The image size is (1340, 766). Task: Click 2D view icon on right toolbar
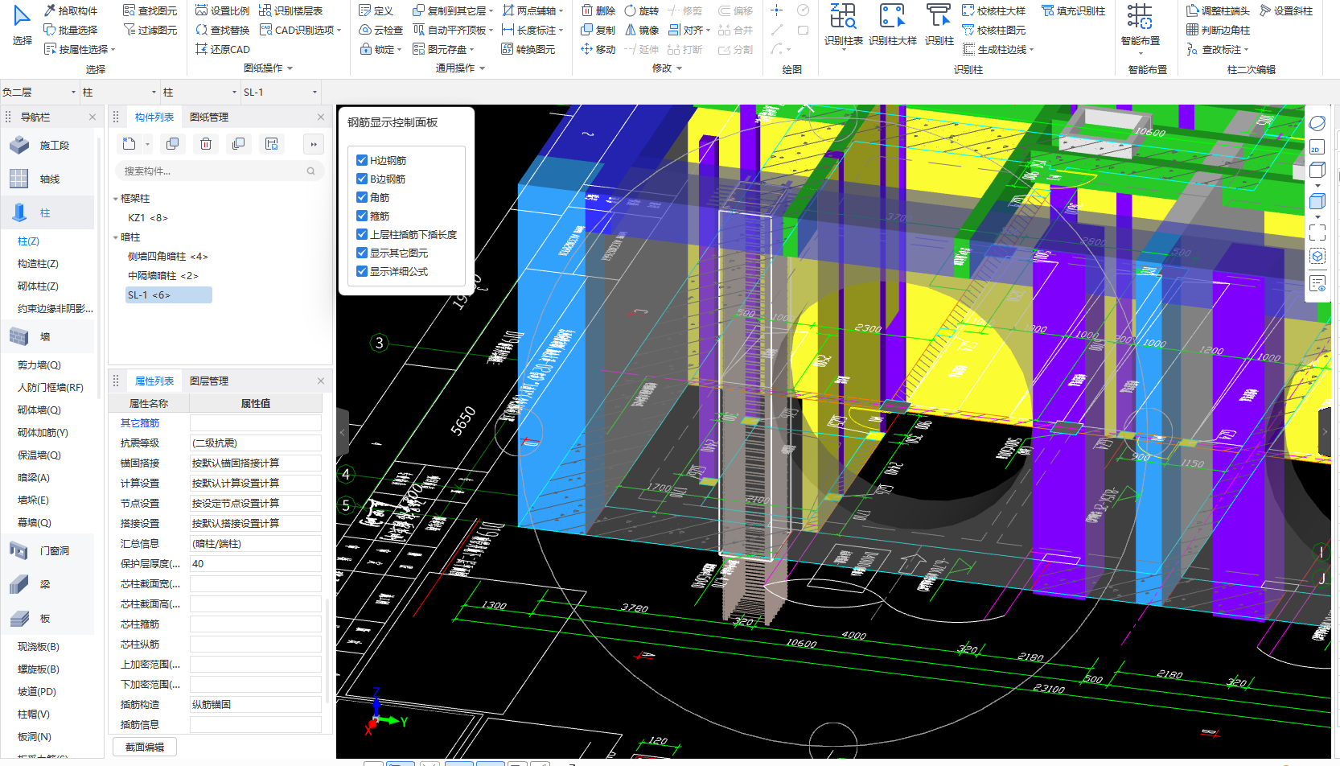[1317, 147]
